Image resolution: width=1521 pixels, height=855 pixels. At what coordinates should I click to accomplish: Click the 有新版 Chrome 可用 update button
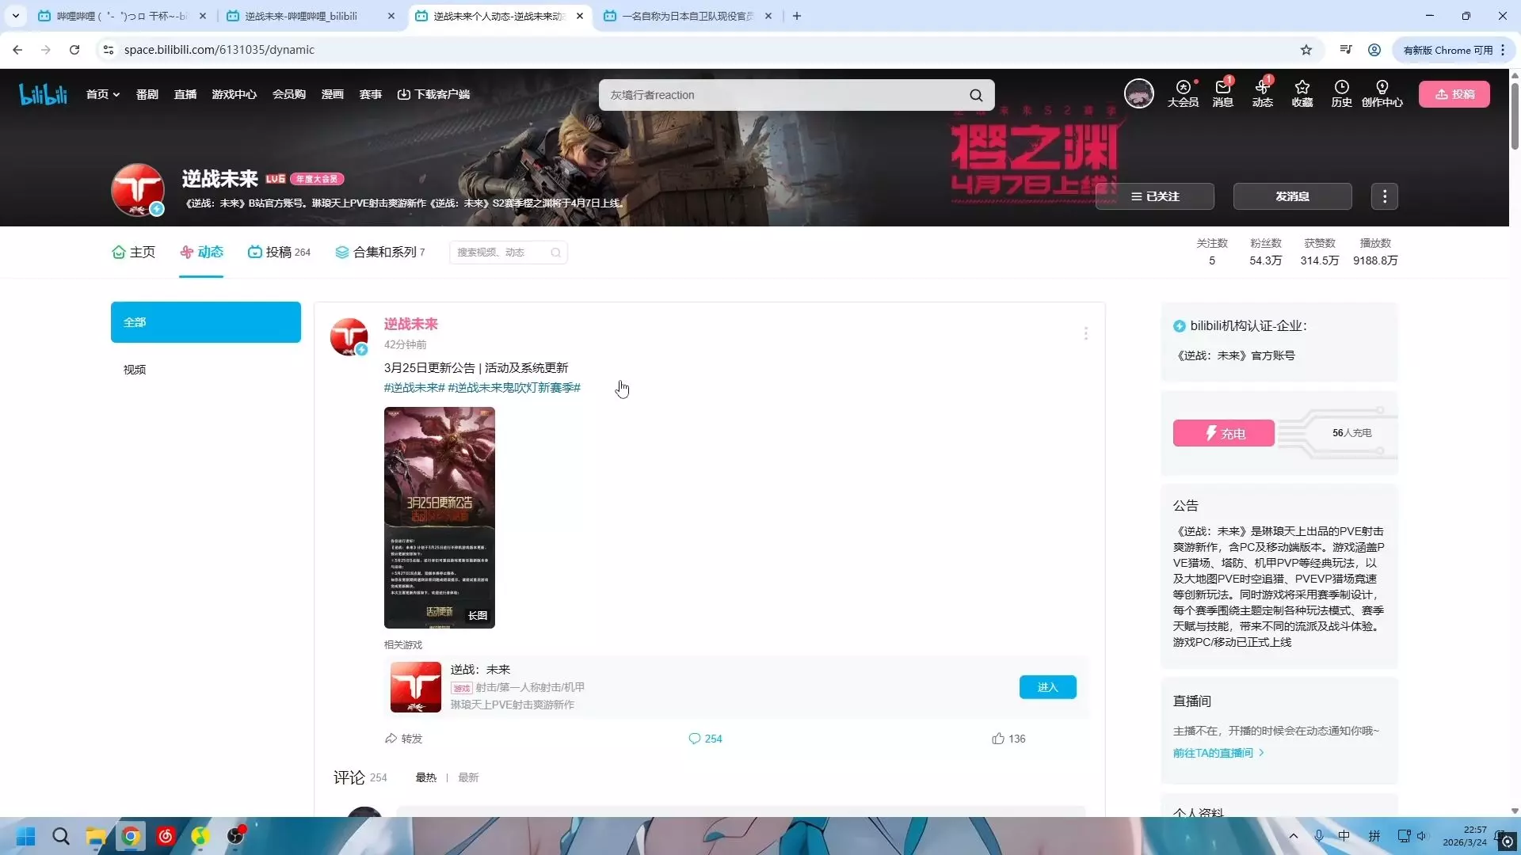pos(1454,50)
